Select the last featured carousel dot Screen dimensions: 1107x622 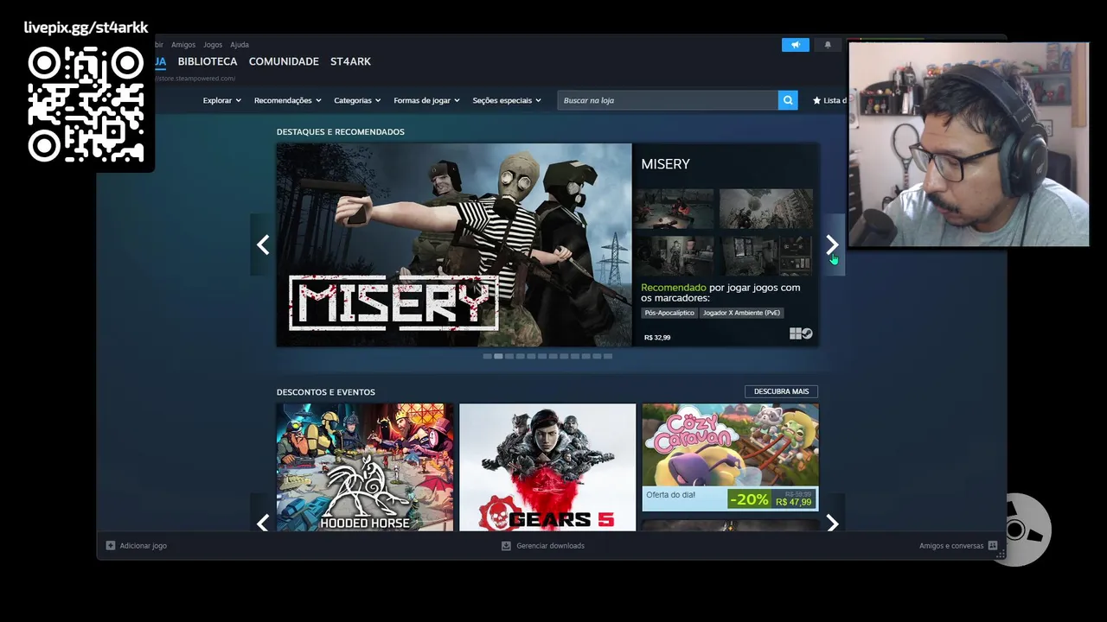(607, 356)
